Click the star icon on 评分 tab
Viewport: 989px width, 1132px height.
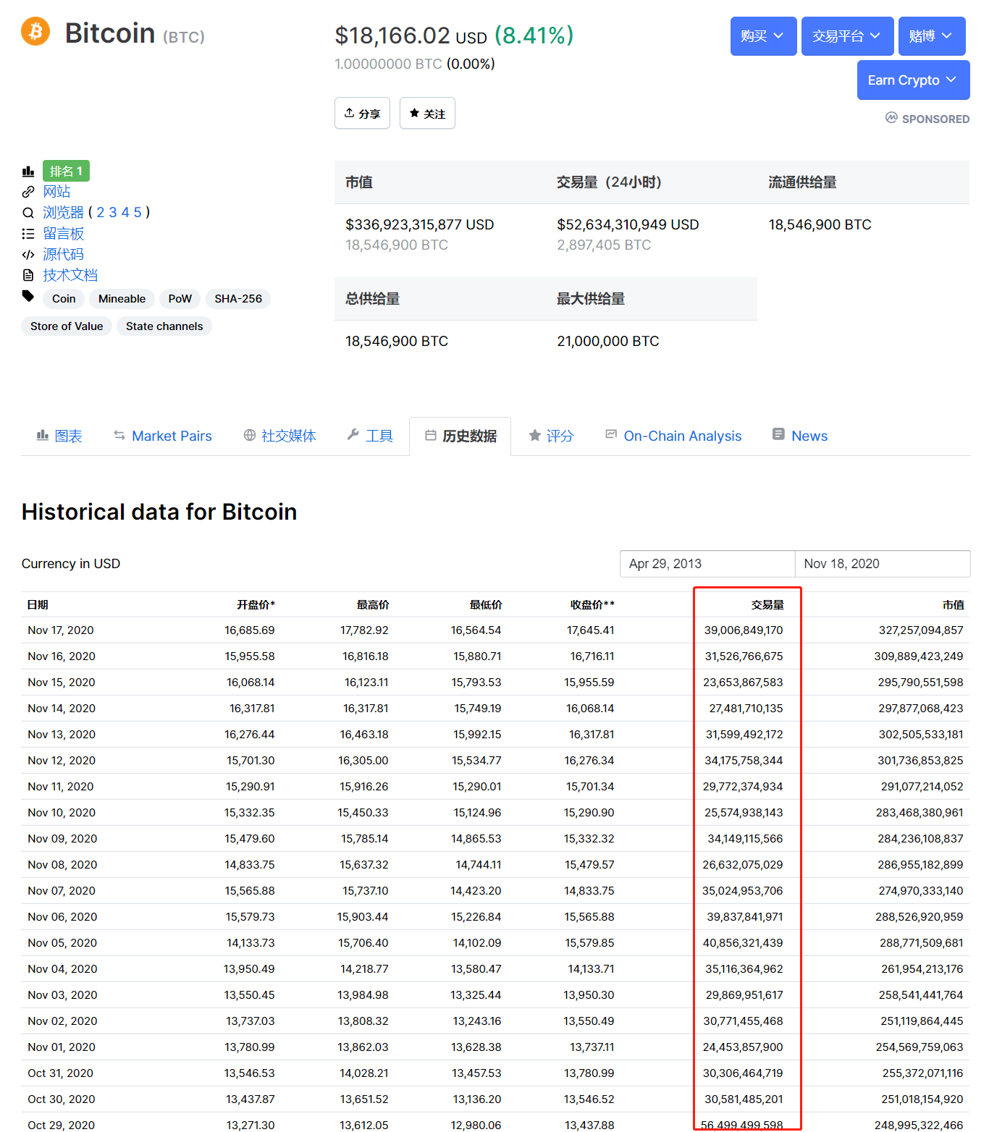[535, 435]
